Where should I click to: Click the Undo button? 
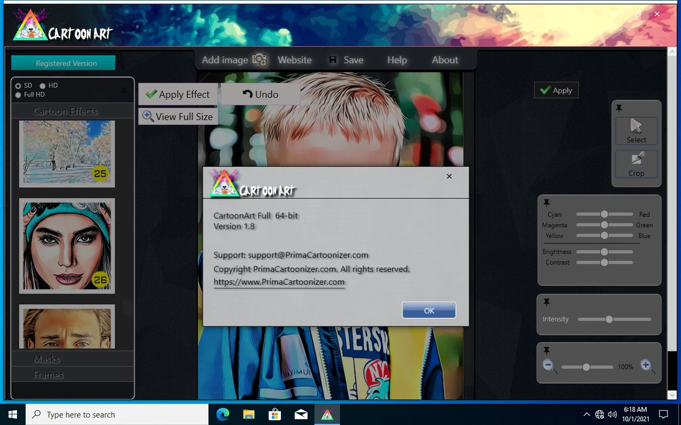pyautogui.click(x=260, y=94)
